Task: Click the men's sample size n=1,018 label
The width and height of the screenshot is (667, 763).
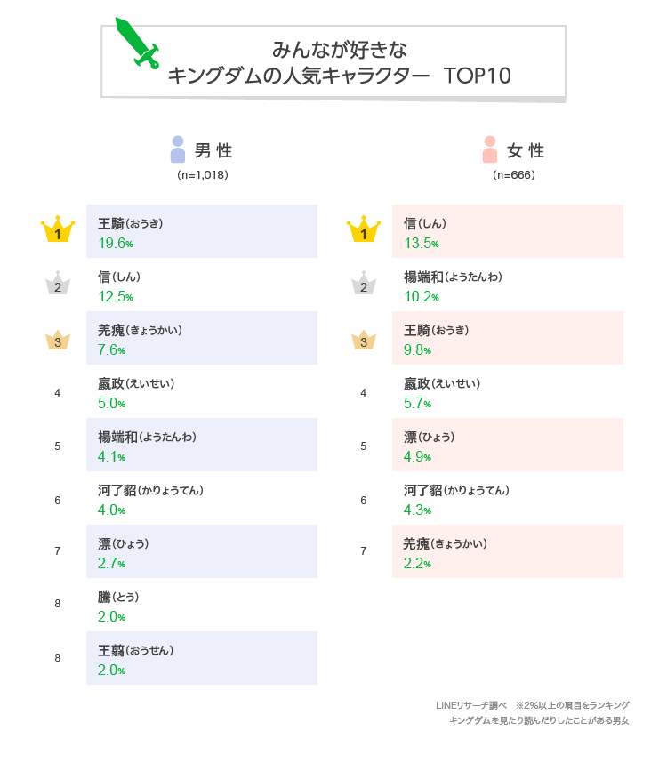Action: [203, 174]
